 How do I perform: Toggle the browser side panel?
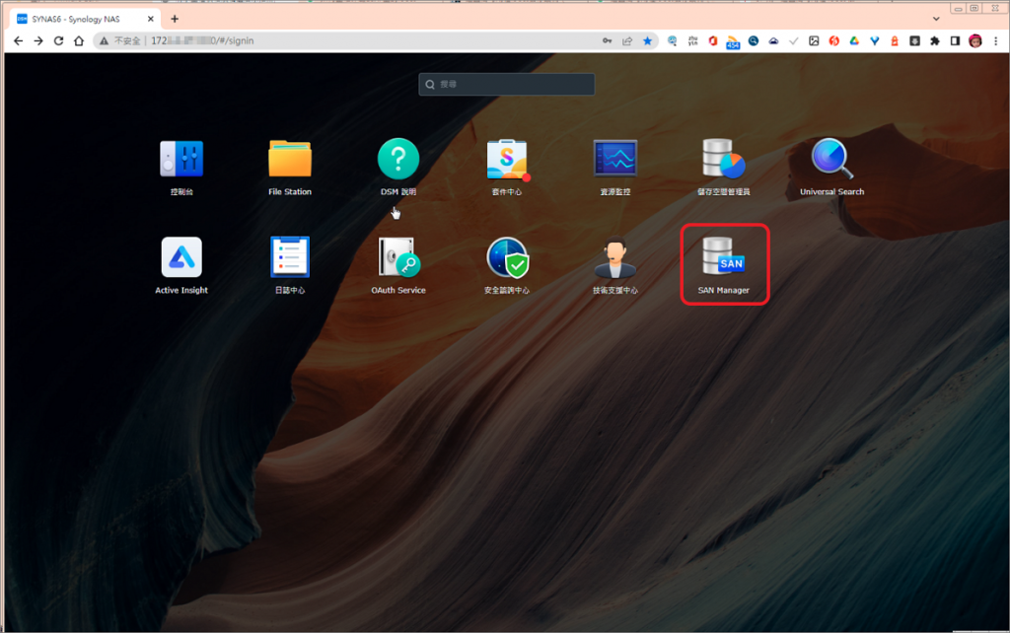pos(955,40)
